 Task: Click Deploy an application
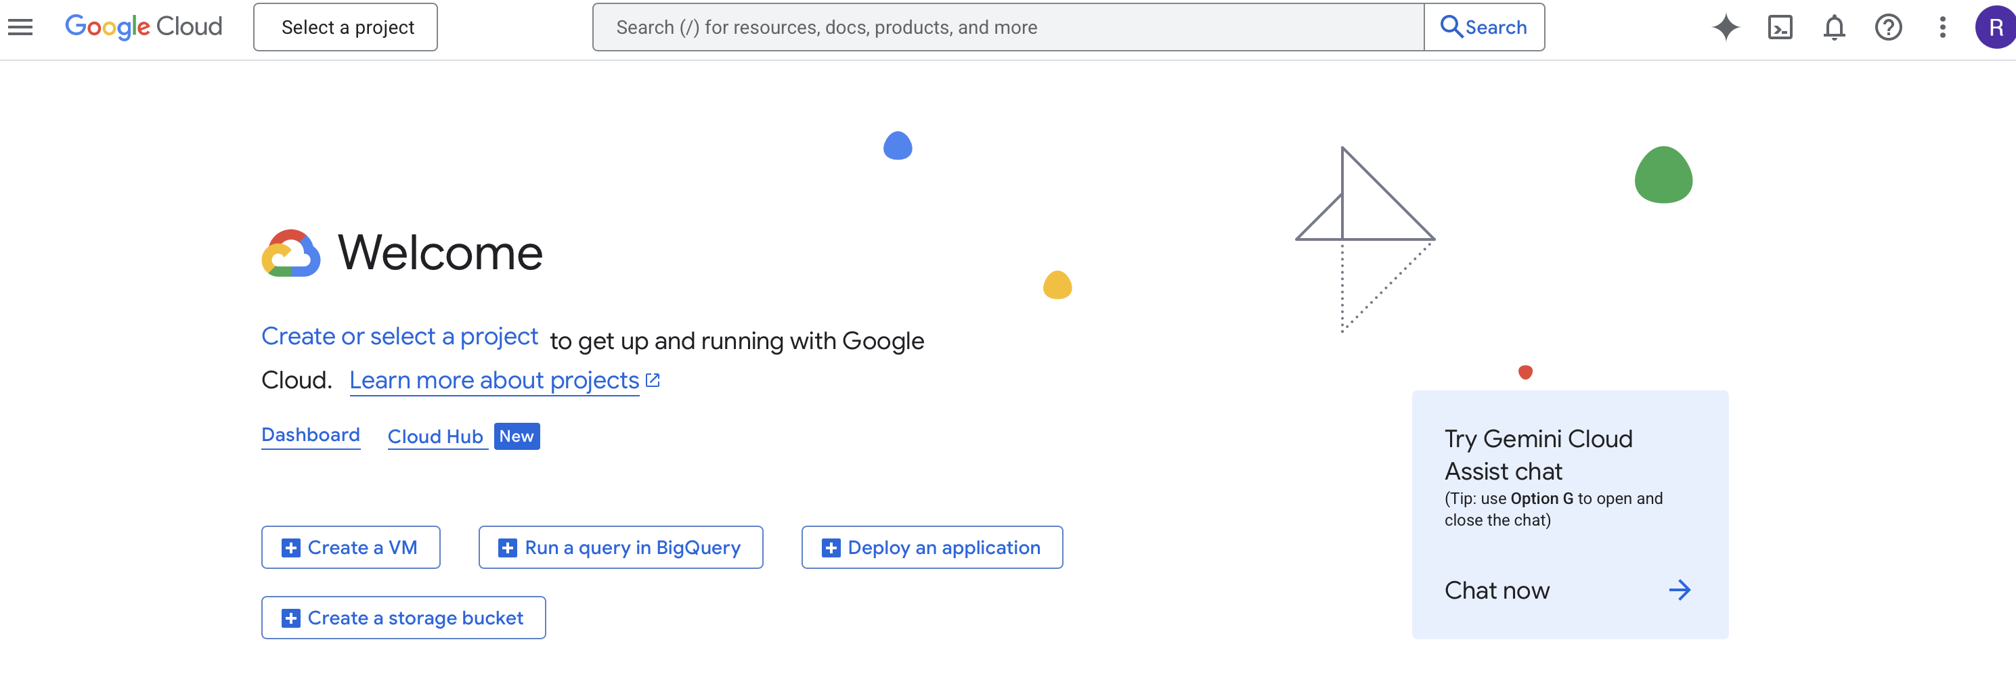click(x=932, y=547)
